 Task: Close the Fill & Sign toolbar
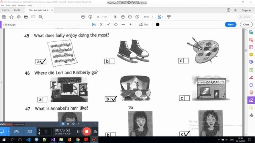(x=246, y=25)
